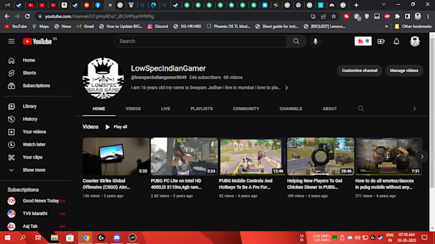435x244 pixels.
Task: Open a new browser tab
Action: 356,5
